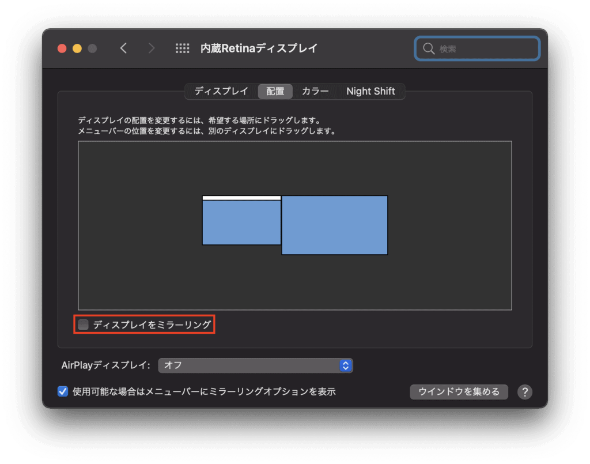Uncheck メニューバーにミラーリングオプションを表示 checkbox
Screen dimensions: 590x464
(x=63, y=391)
